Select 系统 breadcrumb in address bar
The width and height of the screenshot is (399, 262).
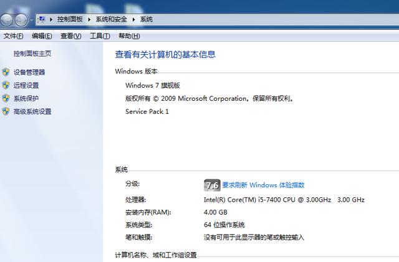(147, 19)
